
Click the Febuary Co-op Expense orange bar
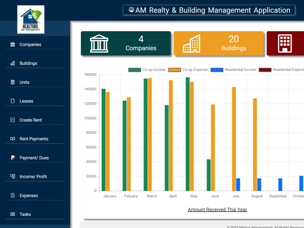click(129, 144)
